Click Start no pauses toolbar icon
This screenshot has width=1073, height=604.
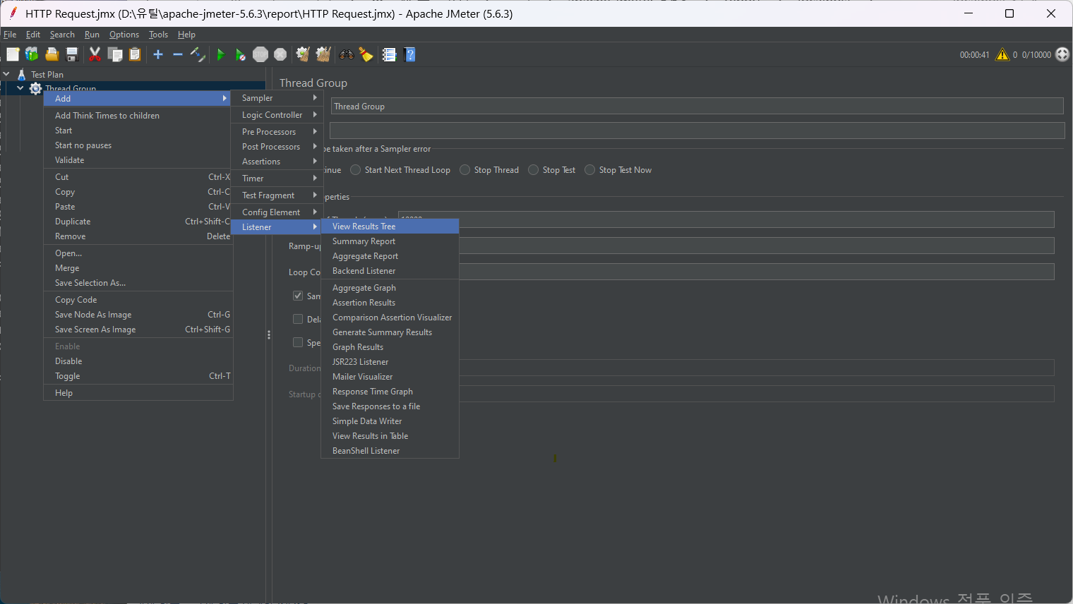pos(241,54)
